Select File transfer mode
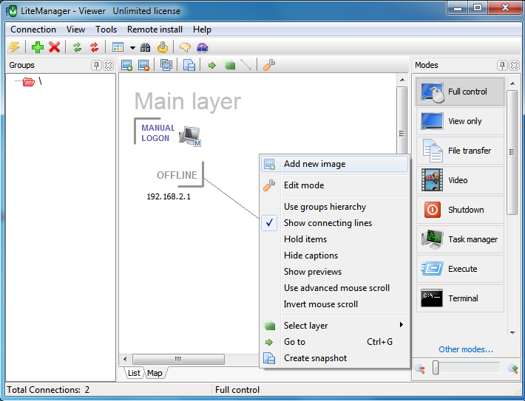This screenshot has height=401, width=525. coord(460,151)
